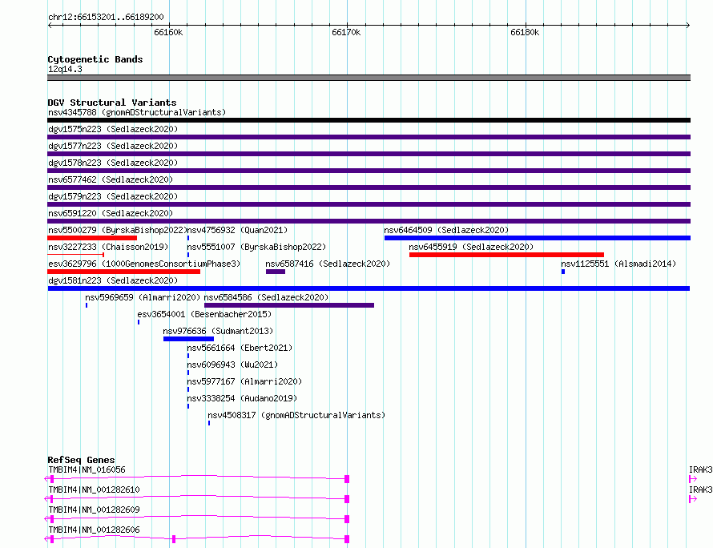Select nsv6455919 Sedlazeck2020 label
The height and width of the screenshot is (548, 713).
tap(471, 247)
